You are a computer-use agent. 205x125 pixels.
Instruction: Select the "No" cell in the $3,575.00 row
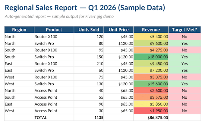point(184,97)
